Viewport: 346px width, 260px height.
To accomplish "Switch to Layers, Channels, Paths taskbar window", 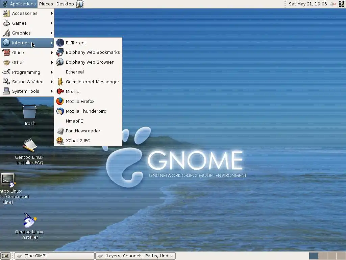I will pyautogui.click(x=135, y=256).
